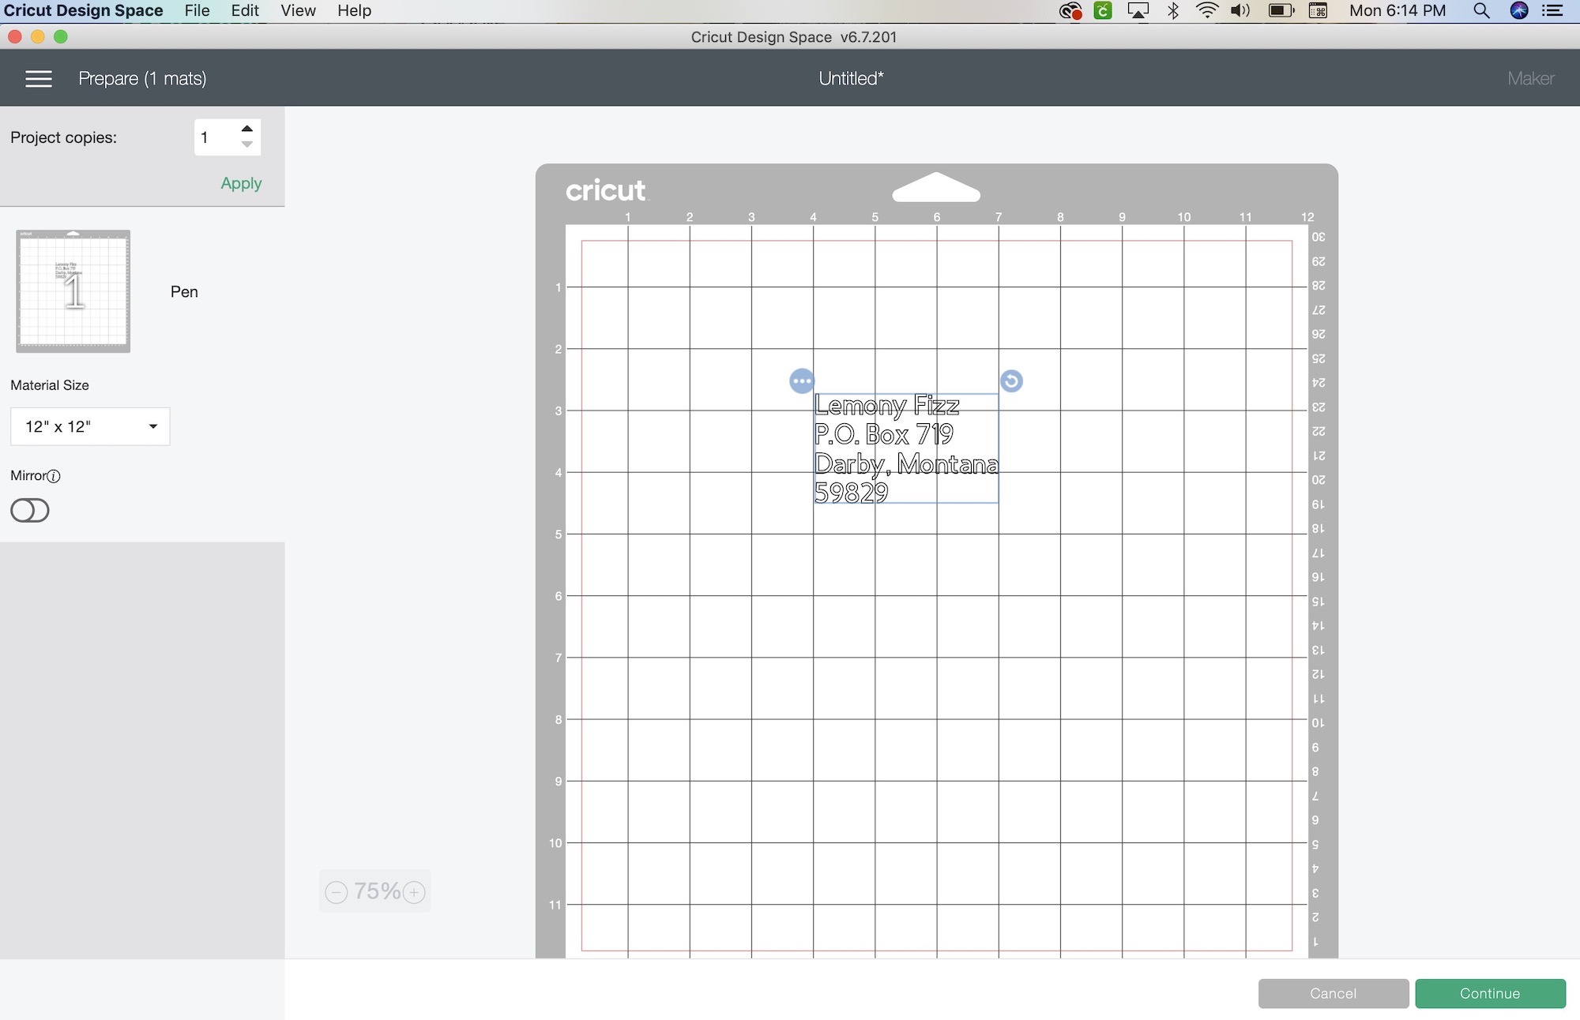Viewport: 1580px width, 1020px height.
Task: Click the Project copies number field
Action: tap(215, 137)
